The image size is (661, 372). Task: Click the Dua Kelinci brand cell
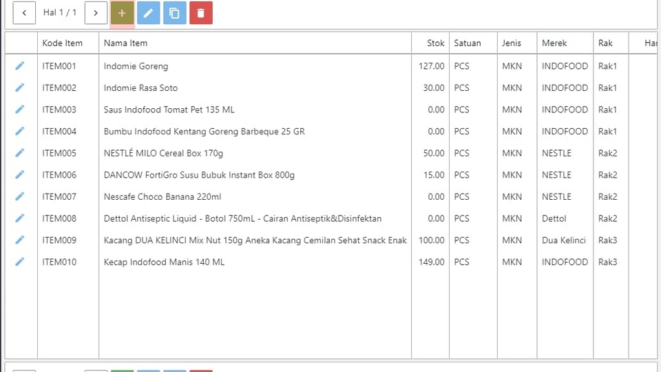tap(563, 240)
